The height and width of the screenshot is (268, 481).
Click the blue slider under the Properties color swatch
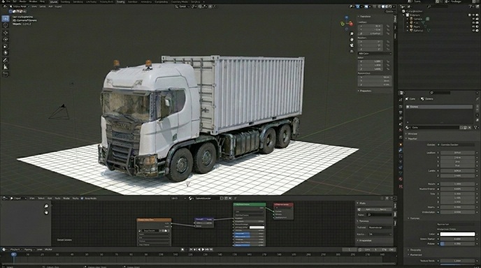(457, 244)
